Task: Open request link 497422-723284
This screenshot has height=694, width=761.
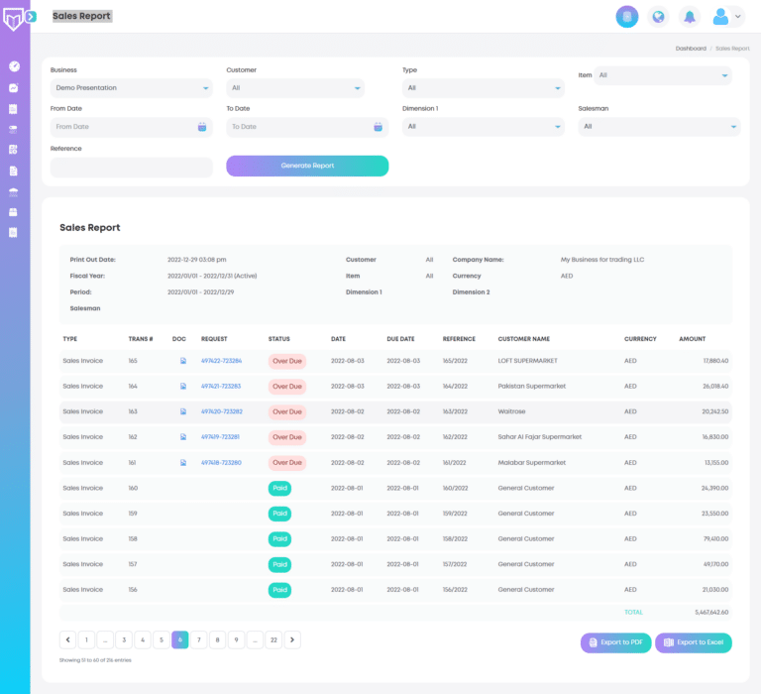Action: (x=221, y=361)
